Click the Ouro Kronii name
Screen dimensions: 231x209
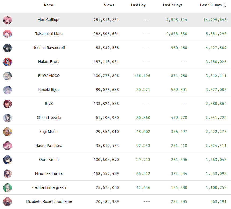pos(49,160)
